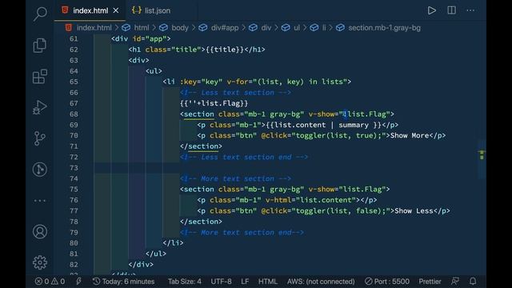The image size is (512, 288).
Task: Click the closing </li> tag on line 80
Action: click(x=173, y=243)
